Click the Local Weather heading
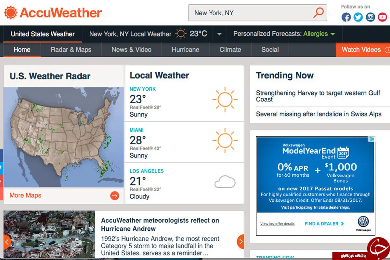 pyautogui.click(x=159, y=75)
